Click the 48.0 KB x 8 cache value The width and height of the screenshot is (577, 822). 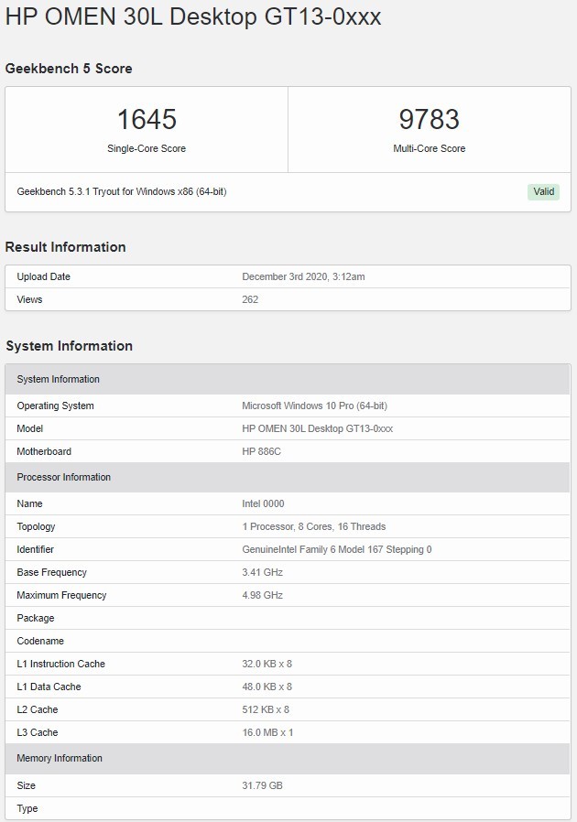267,687
